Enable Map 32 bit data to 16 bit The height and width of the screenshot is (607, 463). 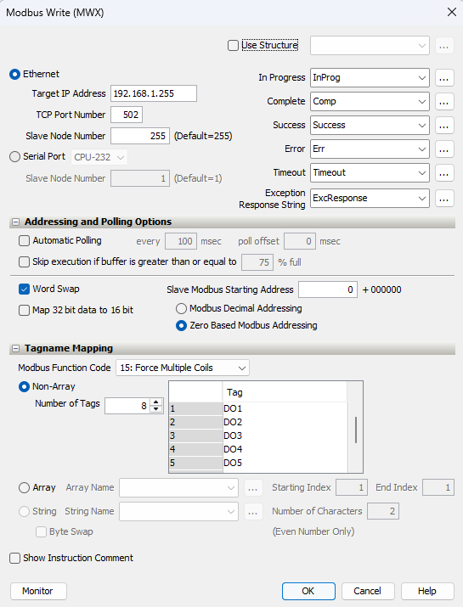pyautogui.click(x=24, y=310)
